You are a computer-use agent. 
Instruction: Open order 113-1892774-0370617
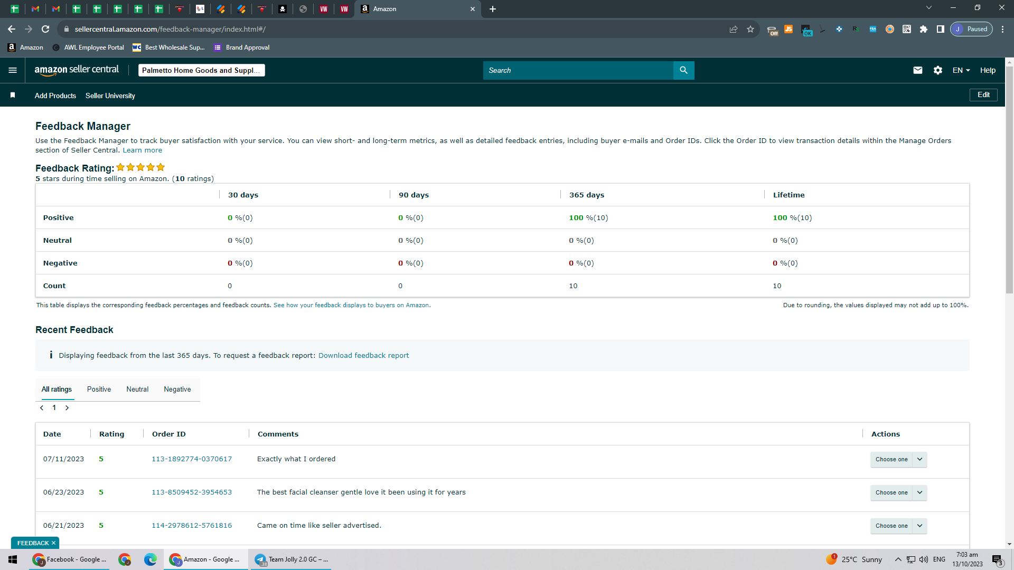[x=192, y=459]
